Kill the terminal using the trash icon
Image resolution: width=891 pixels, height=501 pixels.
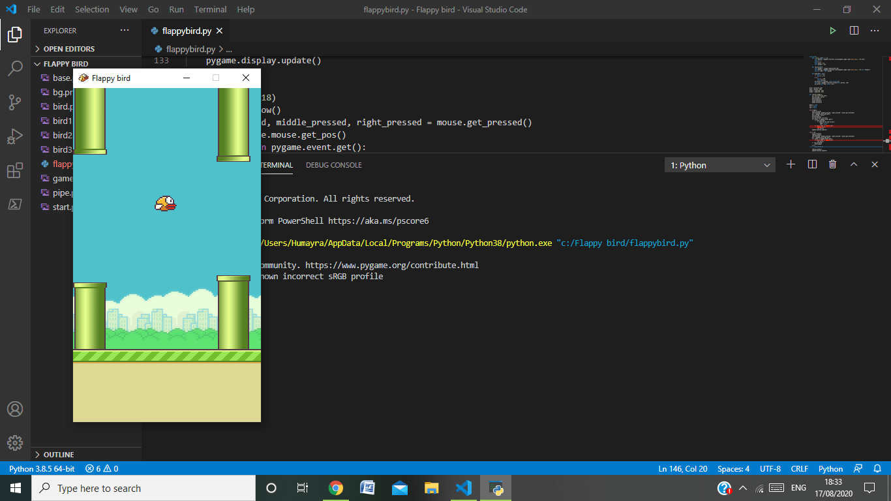click(x=832, y=164)
